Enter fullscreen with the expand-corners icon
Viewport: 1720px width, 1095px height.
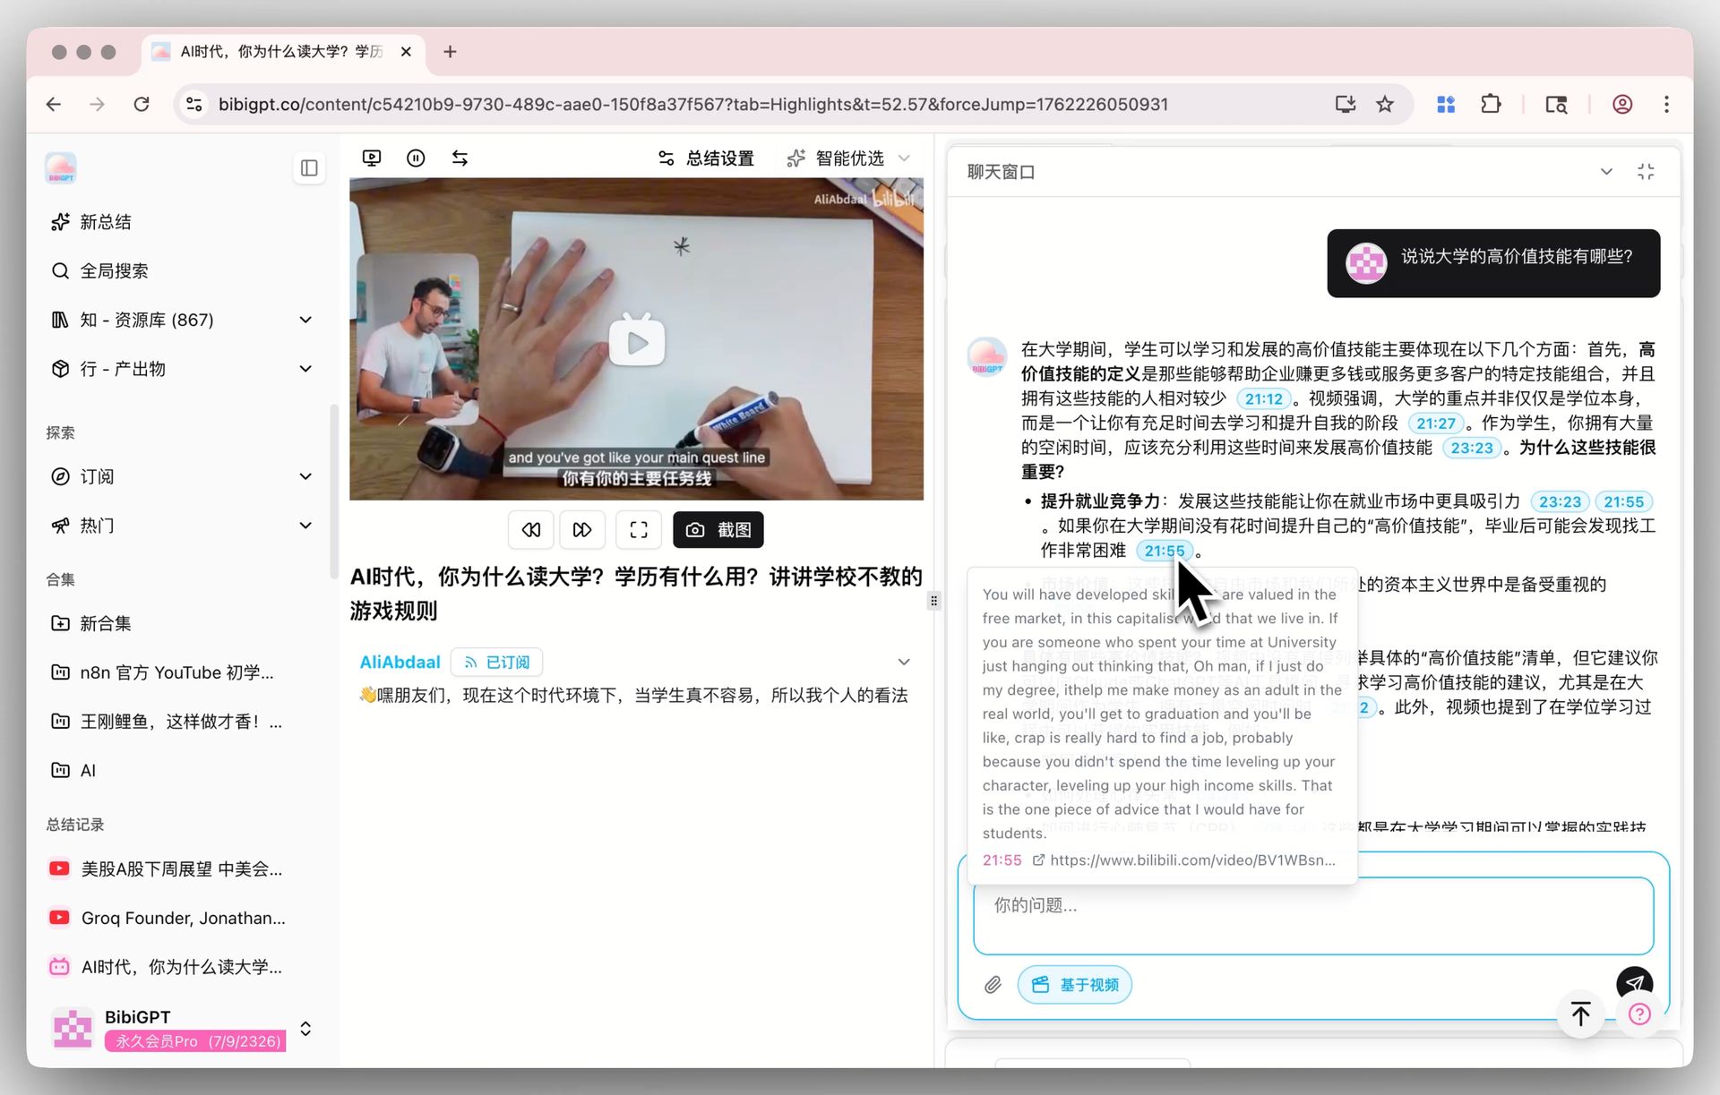pos(638,530)
